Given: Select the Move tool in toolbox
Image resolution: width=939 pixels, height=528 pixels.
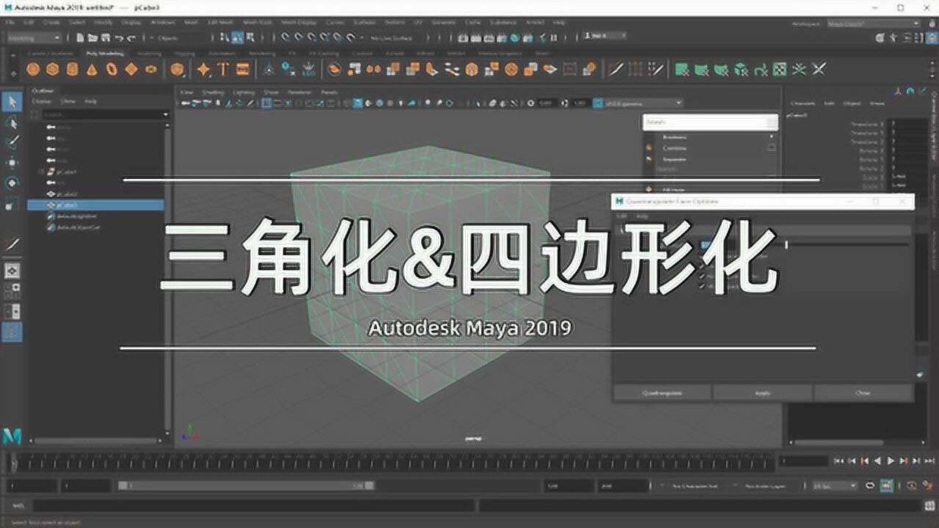Looking at the screenshot, I should tap(12, 163).
